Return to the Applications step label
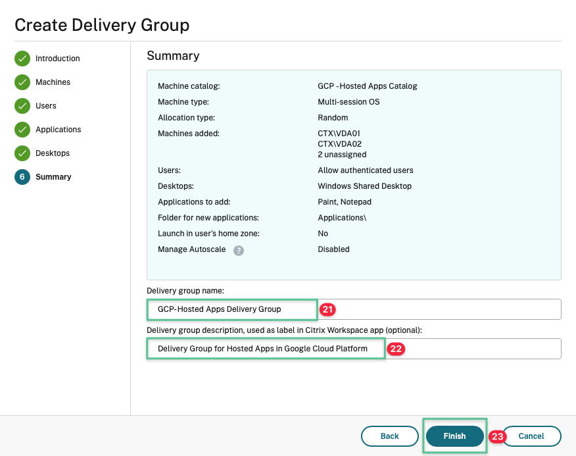The width and height of the screenshot is (576, 456). pos(58,130)
